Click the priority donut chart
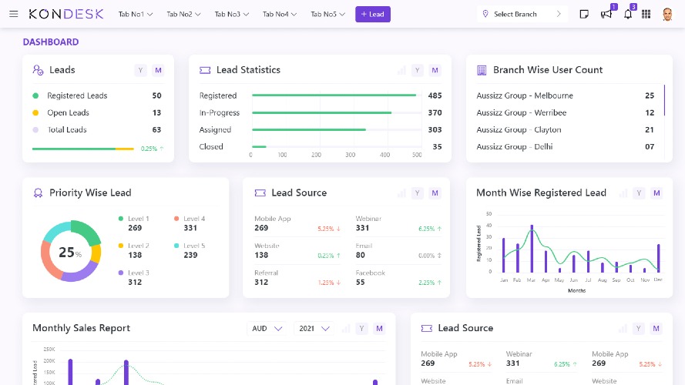Viewport: 685px width, 385px height. tap(71, 252)
